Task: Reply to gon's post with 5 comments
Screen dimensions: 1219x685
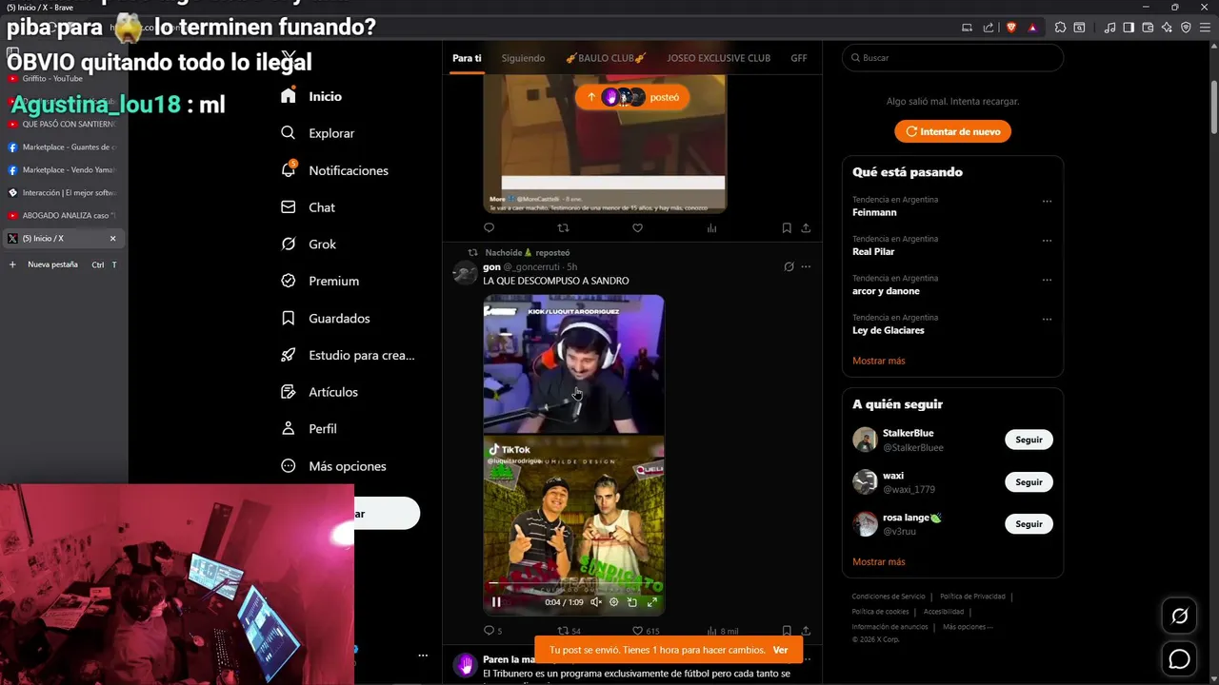Action: (x=492, y=631)
